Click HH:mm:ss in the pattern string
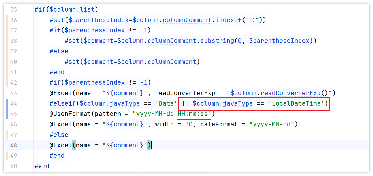This screenshot has width=373, height=176. pos(193,114)
